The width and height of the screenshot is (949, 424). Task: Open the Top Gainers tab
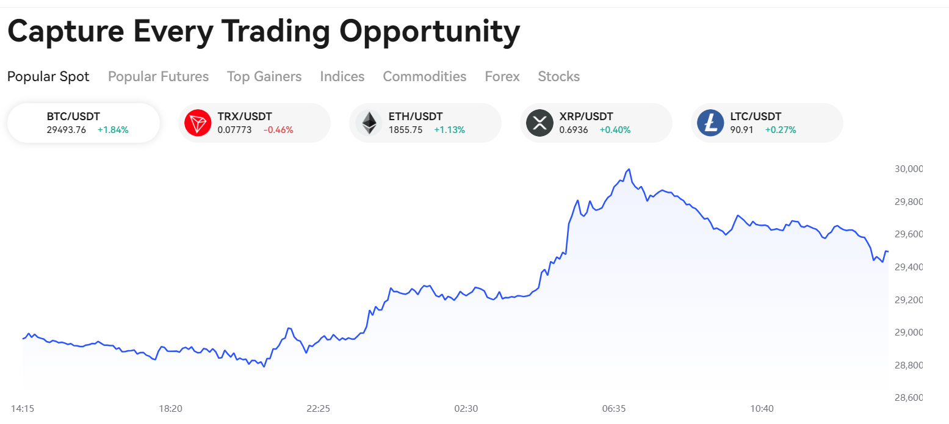264,76
